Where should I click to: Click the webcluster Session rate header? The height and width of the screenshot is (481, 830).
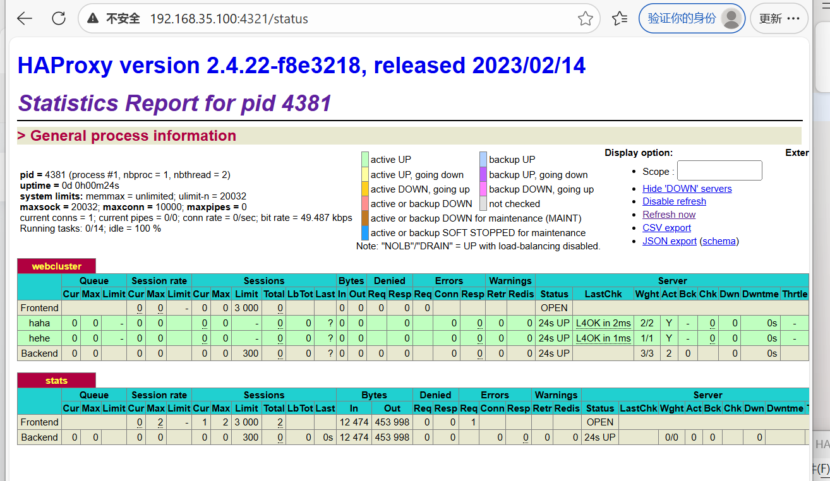159,281
